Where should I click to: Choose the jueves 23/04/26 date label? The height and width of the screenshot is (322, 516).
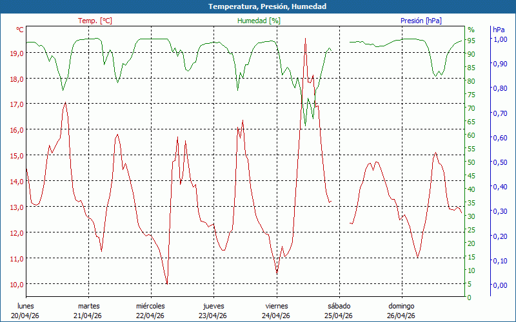[213, 310]
